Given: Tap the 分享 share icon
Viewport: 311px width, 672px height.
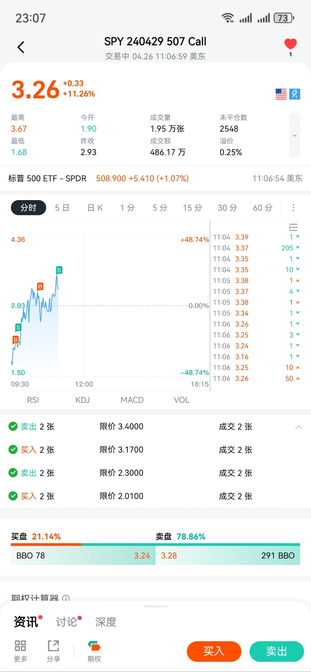Looking at the screenshot, I should pyautogui.click(x=53, y=646).
